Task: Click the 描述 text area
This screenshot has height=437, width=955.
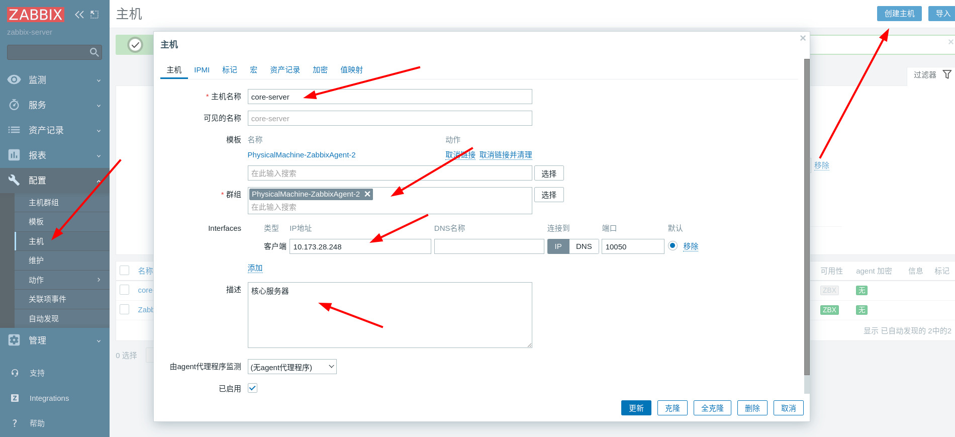Action: 390,315
